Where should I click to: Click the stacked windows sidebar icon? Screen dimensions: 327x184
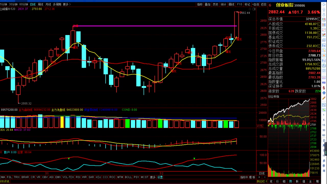coord(324,40)
